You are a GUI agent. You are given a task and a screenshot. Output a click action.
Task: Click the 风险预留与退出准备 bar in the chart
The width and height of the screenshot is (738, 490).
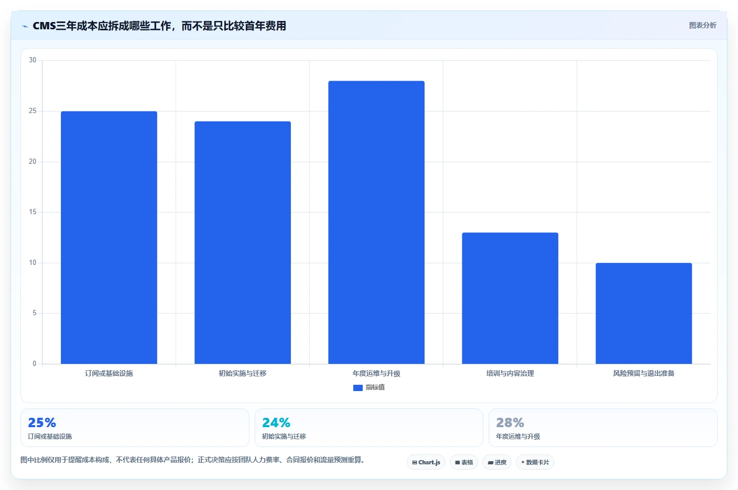coord(644,314)
